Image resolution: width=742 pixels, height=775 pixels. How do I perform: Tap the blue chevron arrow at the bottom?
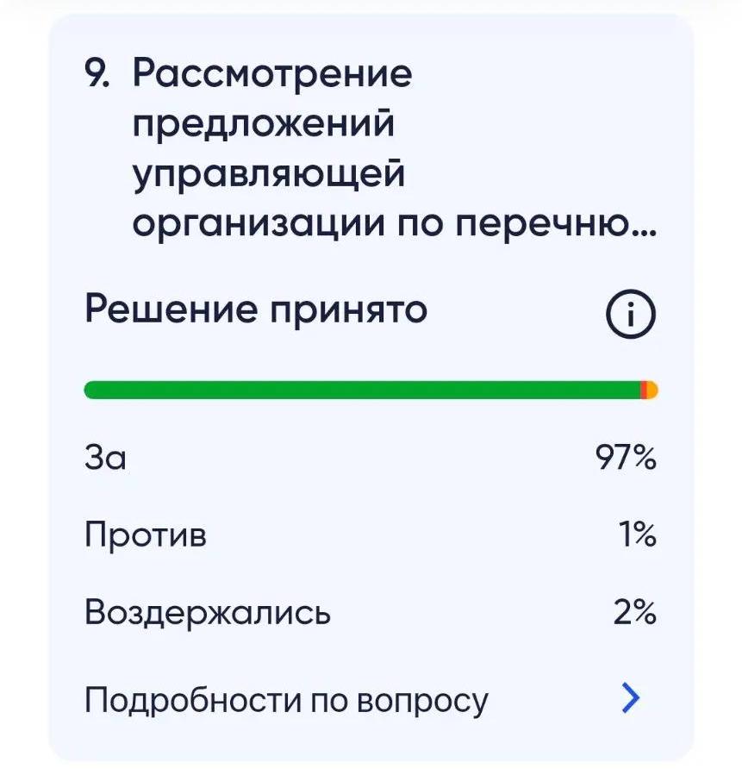[x=631, y=698]
